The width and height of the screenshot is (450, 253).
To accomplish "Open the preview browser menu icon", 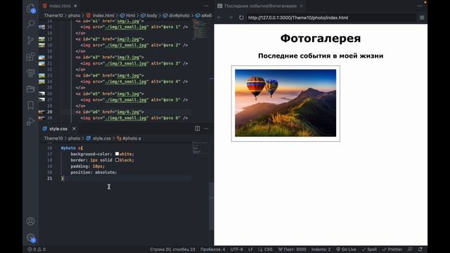I will tap(422, 18).
